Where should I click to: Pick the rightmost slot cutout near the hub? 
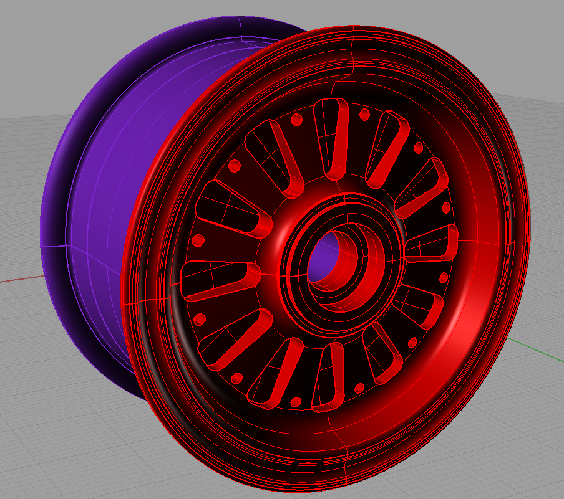[x=433, y=243]
